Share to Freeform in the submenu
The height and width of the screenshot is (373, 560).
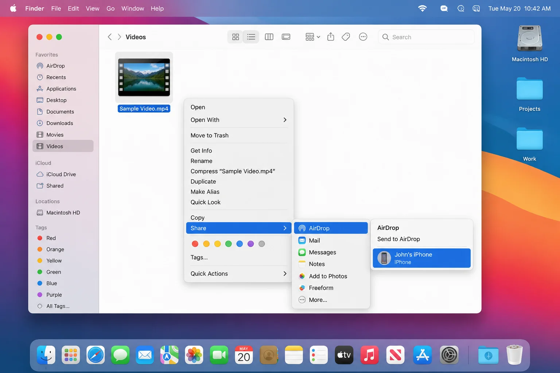click(331, 288)
